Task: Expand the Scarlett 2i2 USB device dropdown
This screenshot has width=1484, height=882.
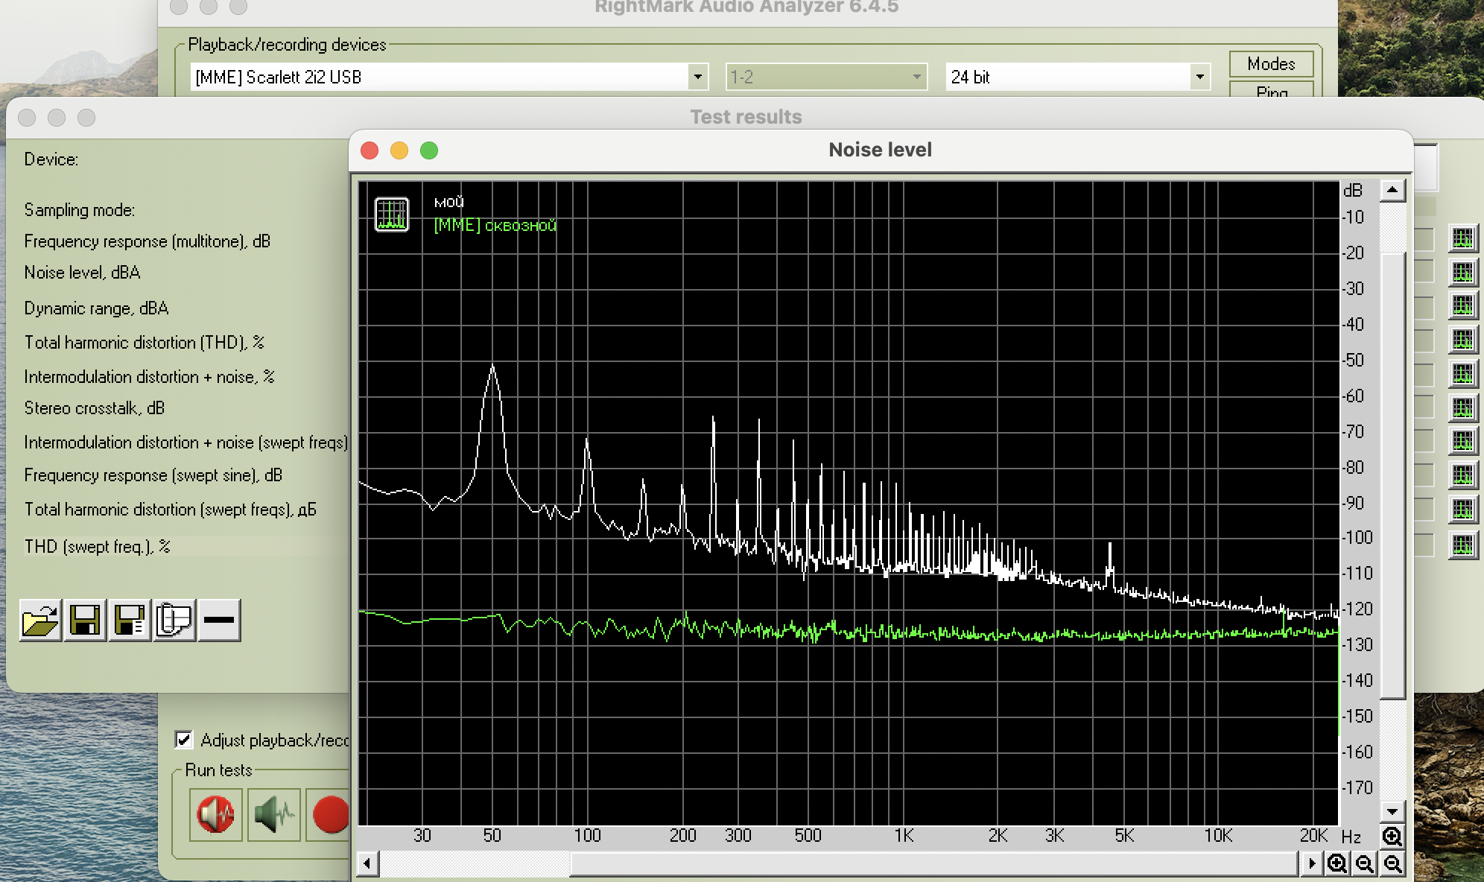Action: pyautogui.click(x=697, y=77)
